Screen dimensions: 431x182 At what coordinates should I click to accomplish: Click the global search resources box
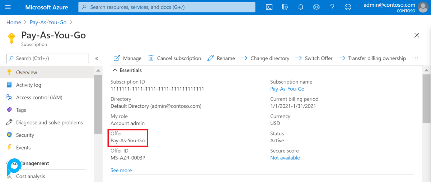(x=167, y=7)
